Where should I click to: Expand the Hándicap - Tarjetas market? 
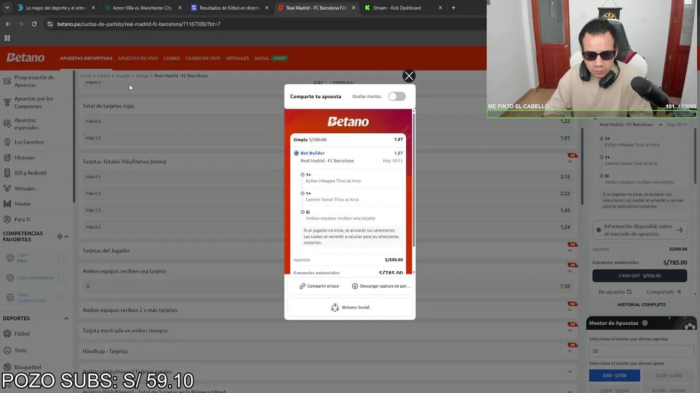(x=570, y=352)
